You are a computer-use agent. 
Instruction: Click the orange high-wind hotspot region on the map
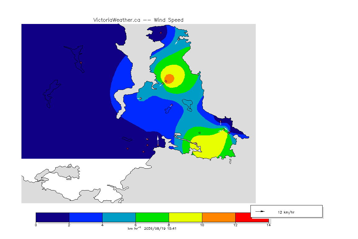point(169,78)
